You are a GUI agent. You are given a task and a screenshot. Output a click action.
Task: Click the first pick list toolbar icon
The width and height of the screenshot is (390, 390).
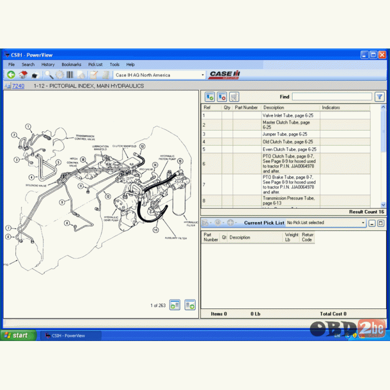205,222
